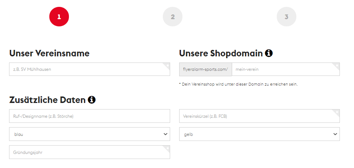Click the Unser Vereinsname heading
The image size is (354, 168).
point(49,53)
